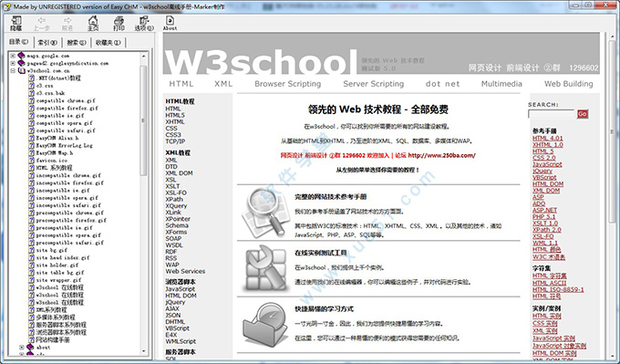Switch to the Contents (目录) tab
This screenshot has height=364, width=620.
coord(19,42)
